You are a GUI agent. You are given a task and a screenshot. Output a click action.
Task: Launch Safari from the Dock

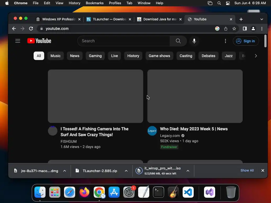tap(70, 192)
